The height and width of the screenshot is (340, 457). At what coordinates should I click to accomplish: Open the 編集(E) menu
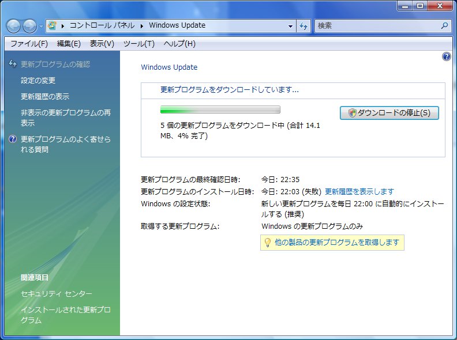point(69,44)
